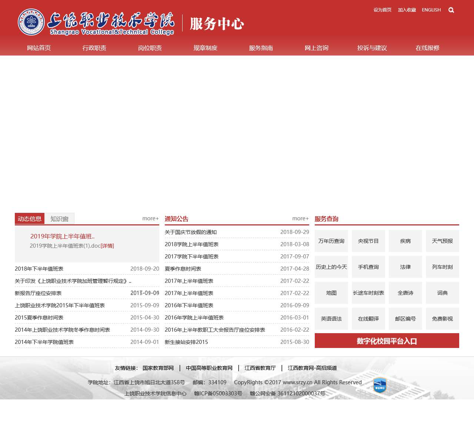This screenshot has width=474, height=432.
Task: Open the 在线报修 navigation menu item
Action: coord(427,48)
